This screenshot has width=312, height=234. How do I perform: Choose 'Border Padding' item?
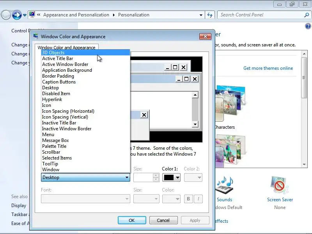(x=85, y=76)
